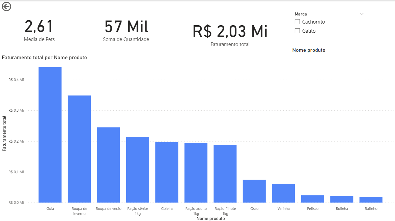Click the Nome produto slicer header
This screenshot has height=221, width=395.
click(x=309, y=50)
